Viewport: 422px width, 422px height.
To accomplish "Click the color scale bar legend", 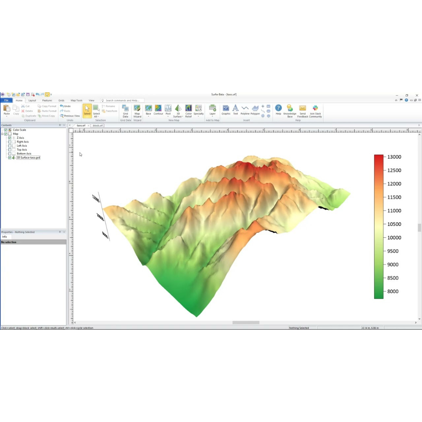I will pos(379,227).
